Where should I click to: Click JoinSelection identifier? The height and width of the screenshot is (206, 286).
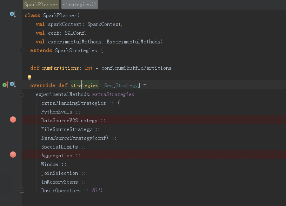tap(59, 173)
